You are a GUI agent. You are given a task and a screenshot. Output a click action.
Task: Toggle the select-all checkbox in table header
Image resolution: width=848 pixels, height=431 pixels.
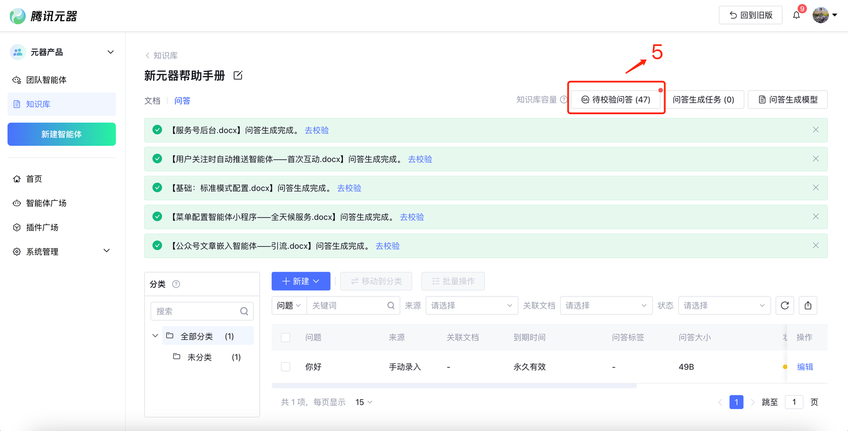[286, 338]
